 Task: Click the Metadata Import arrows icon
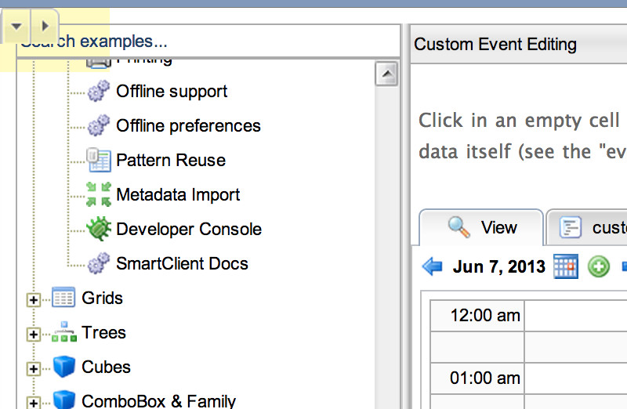point(98,195)
